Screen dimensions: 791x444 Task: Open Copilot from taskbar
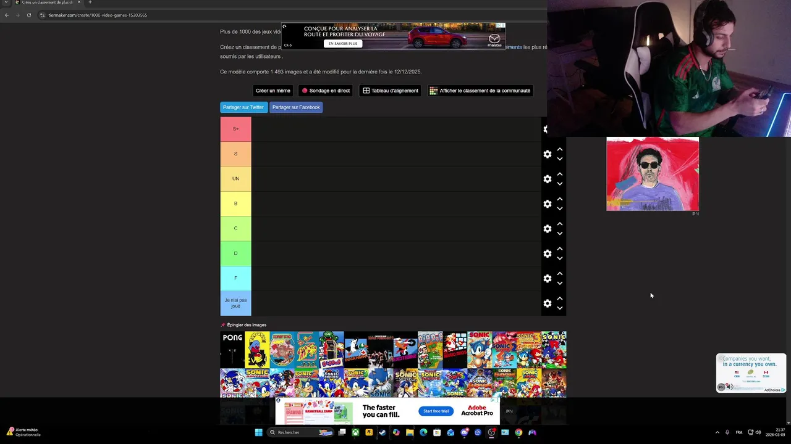pyautogui.click(x=396, y=432)
